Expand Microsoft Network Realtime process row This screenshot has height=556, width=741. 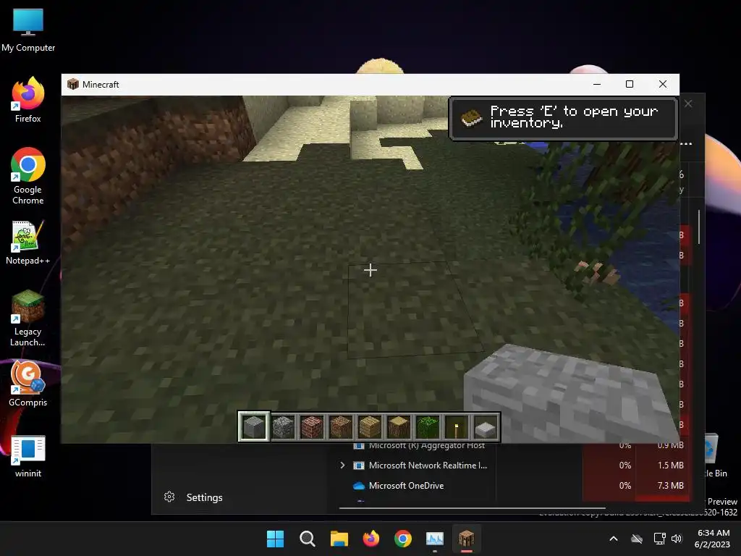click(342, 466)
